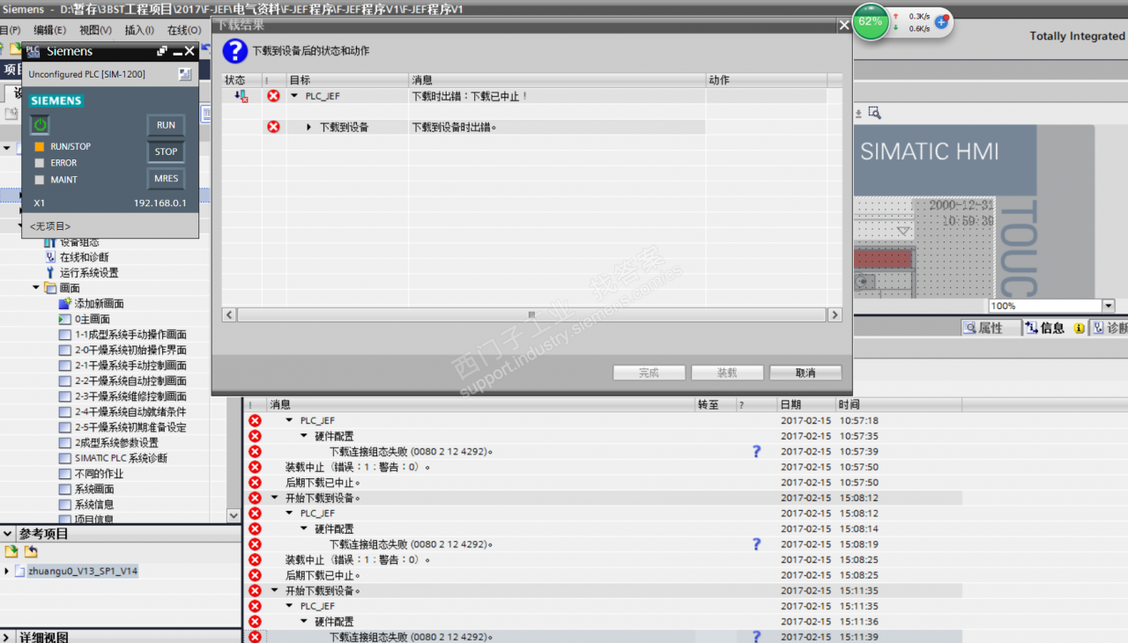Click help icon for 15:11:39 error message
The image size is (1128, 643).
tap(756, 637)
